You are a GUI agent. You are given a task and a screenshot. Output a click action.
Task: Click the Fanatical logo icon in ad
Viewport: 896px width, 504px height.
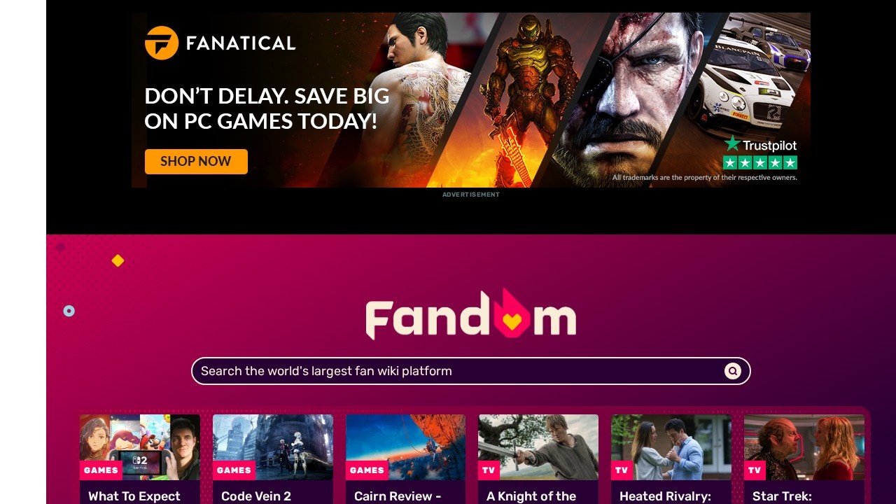(162, 43)
